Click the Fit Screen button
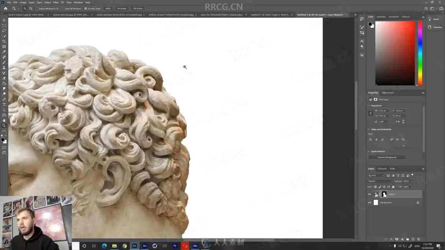Image resolution: width=445 pixels, height=250 pixels. pyautogui.click(x=122, y=8)
